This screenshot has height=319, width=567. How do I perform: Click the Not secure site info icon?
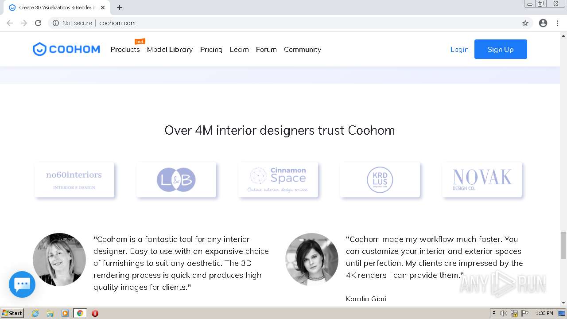(x=56, y=23)
